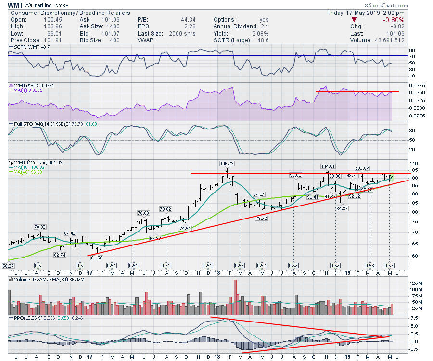This screenshot has height=361, width=433.
Task: Click the 92.12 price label
Action: click(355, 196)
